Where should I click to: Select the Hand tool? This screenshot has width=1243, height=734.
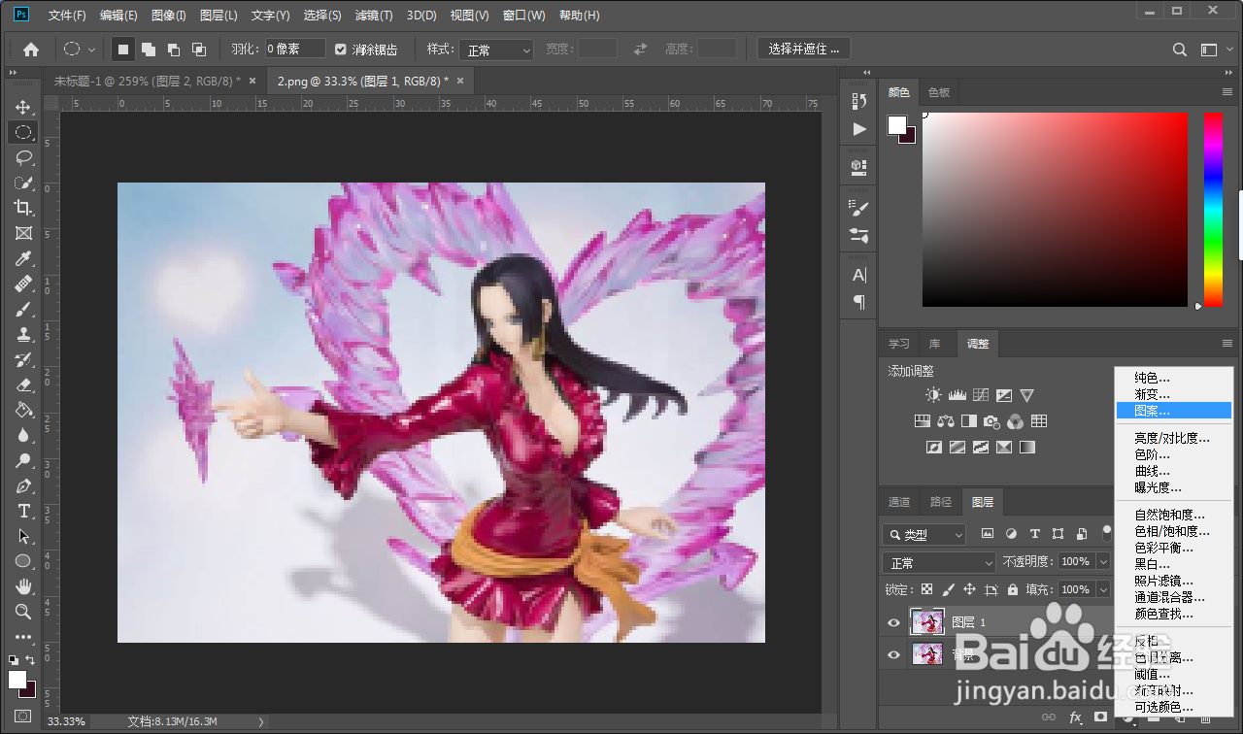click(22, 586)
